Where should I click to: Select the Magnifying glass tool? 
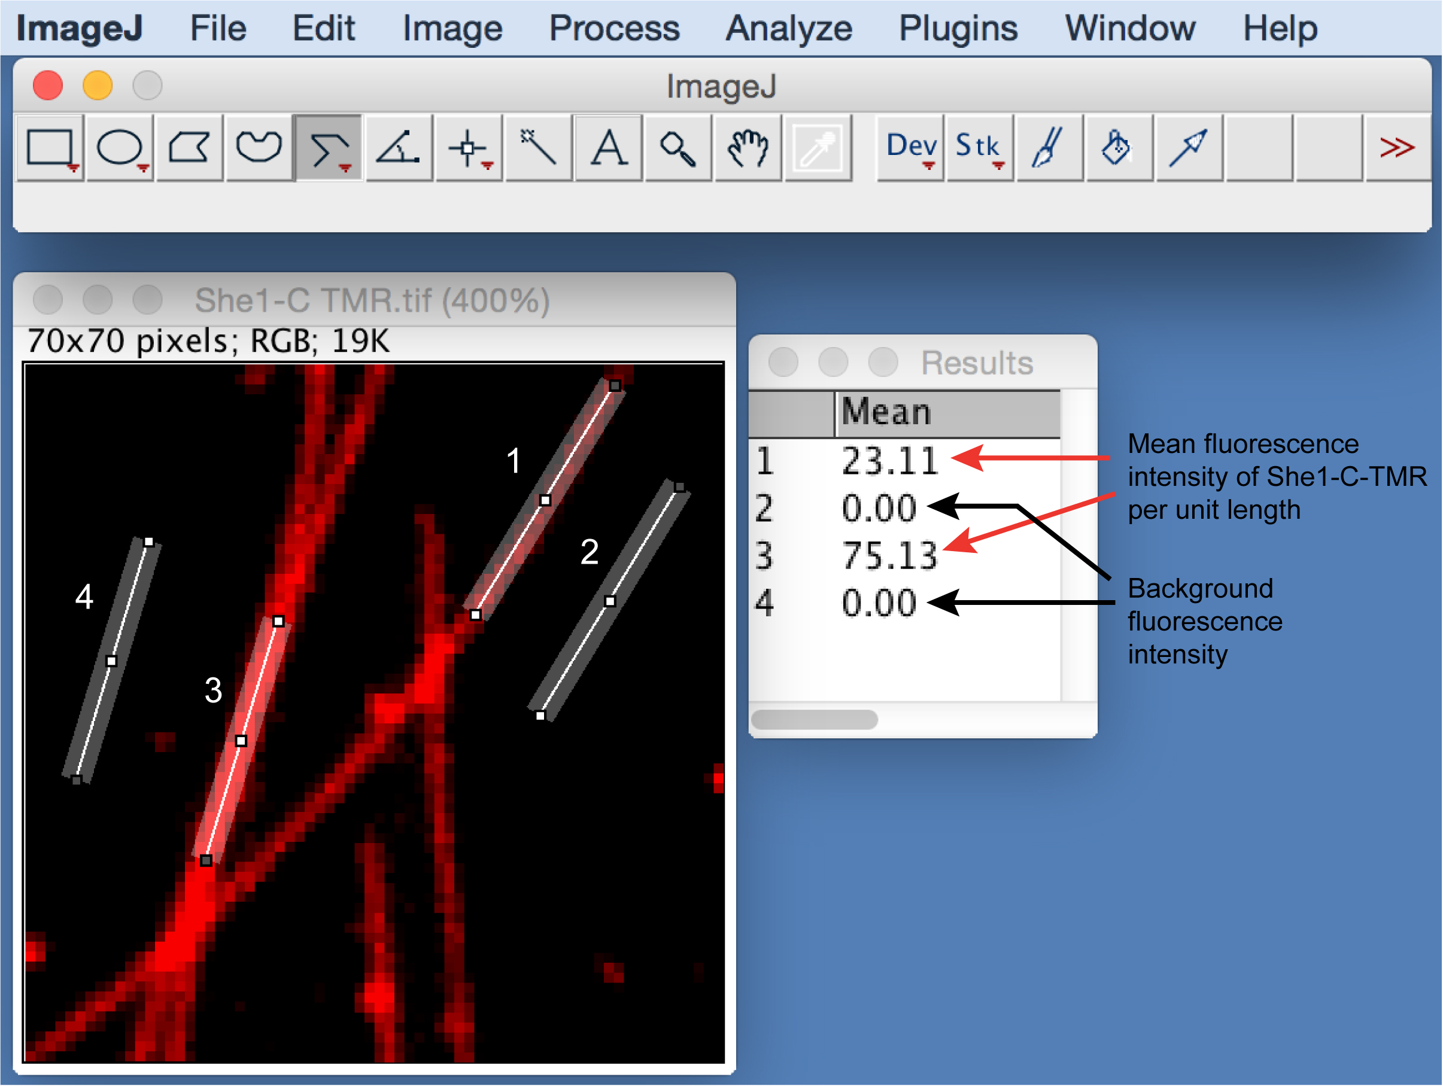coord(678,148)
